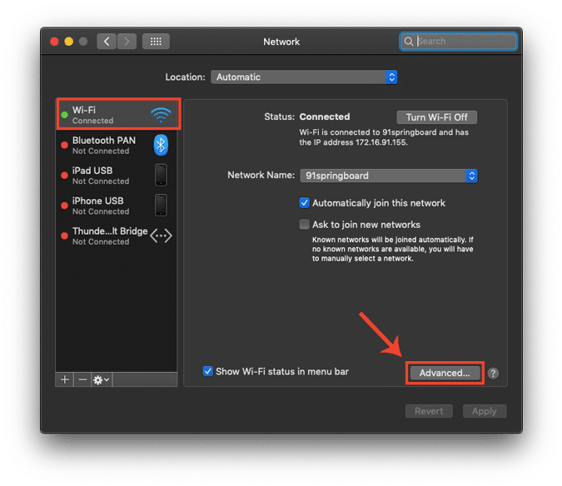Open the gear action menu
562x486 pixels.
[x=102, y=379]
